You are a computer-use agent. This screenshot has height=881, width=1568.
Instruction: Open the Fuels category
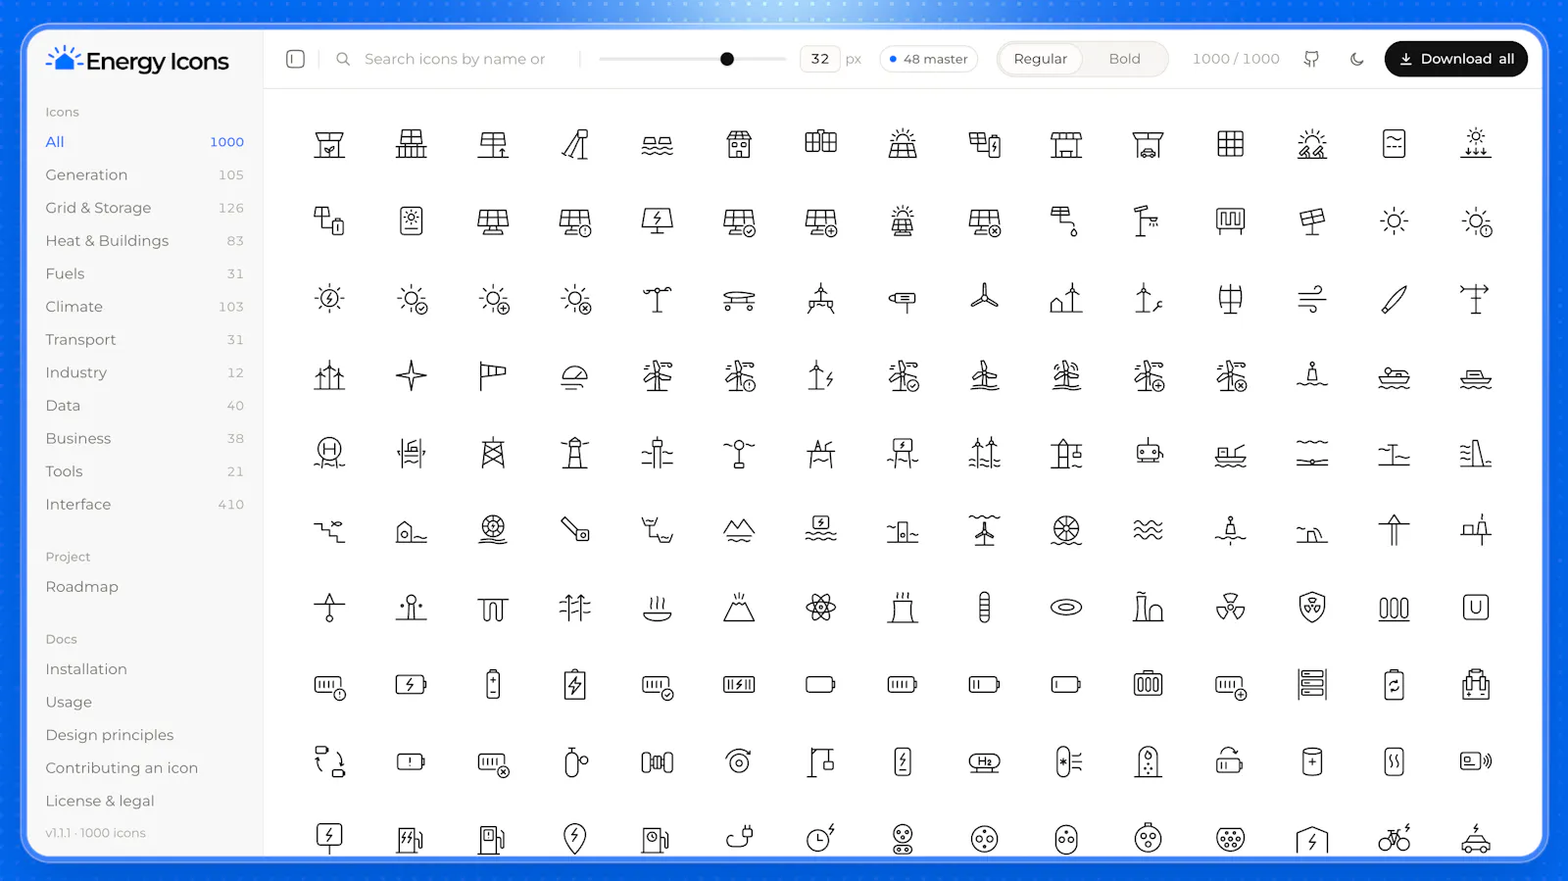144,273
